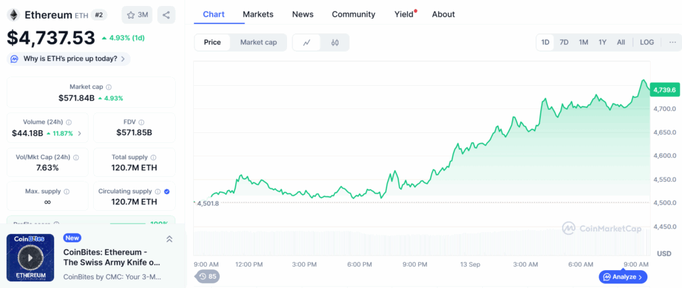Click Max. supply info icon
This screenshot has height=288, width=682.
click(x=67, y=191)
